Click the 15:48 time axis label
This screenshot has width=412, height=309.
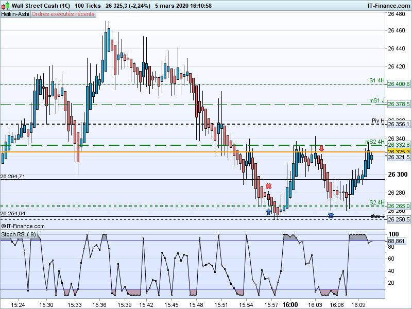(x=196, y=305)
